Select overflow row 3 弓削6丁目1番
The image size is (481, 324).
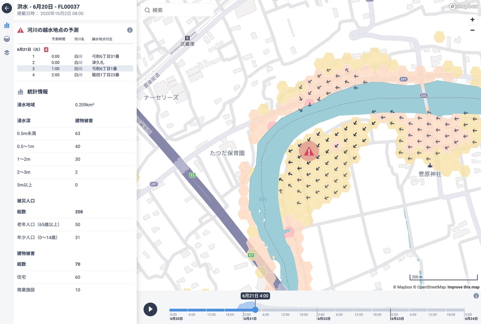pyautogui.click(x=75, y=68)
